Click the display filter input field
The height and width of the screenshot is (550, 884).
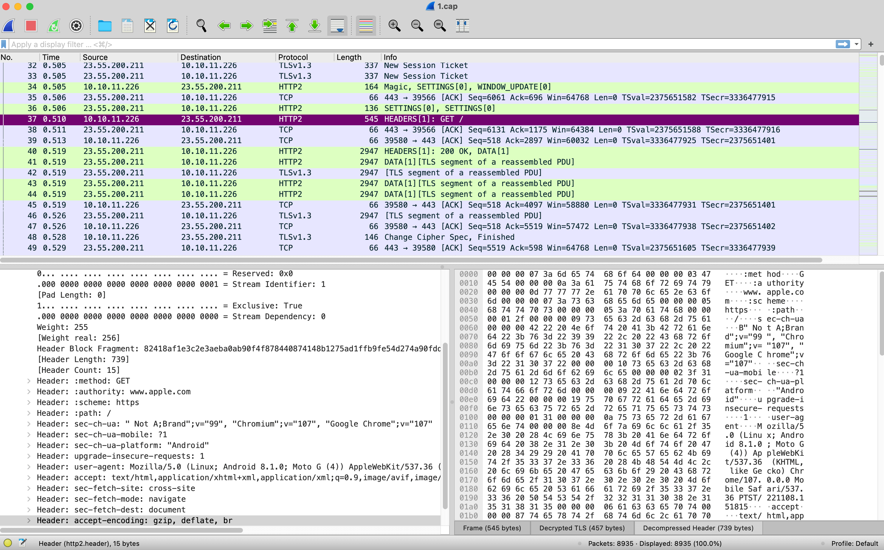tap(422, 44)
